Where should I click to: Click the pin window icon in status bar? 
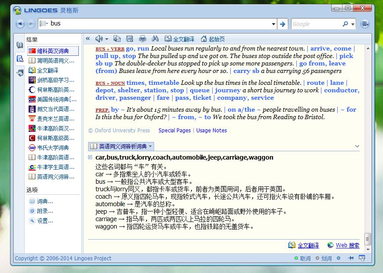[350, 258]
